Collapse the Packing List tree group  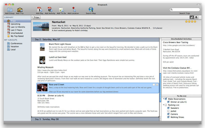tap(163, 105)
